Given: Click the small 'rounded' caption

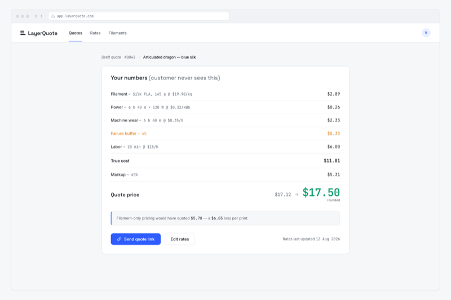Looking at the screenshot, I should (333, 200).
